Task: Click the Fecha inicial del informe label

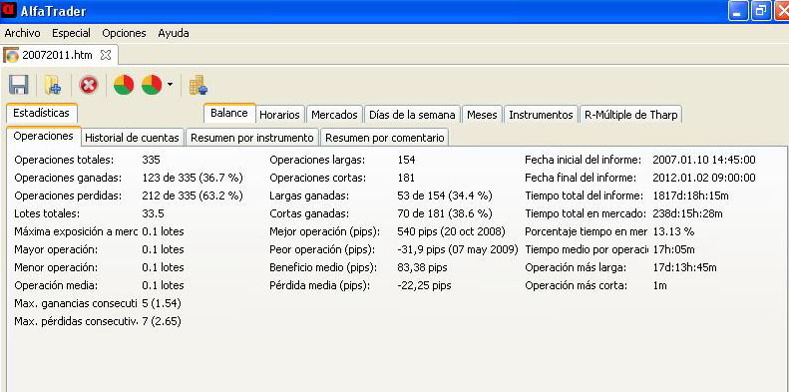Action: (583, 160)
